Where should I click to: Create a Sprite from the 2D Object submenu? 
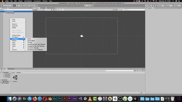[29, 39]
